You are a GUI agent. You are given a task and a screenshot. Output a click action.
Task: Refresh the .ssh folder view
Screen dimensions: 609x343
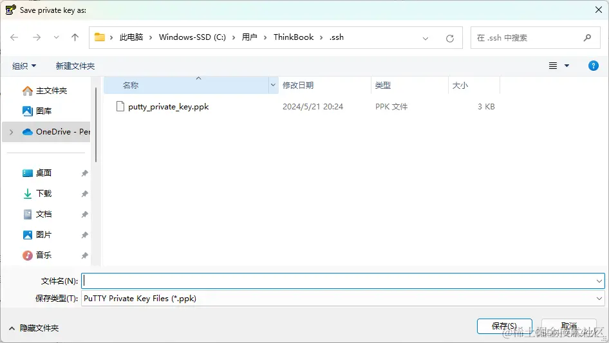[x=450, y=38]
